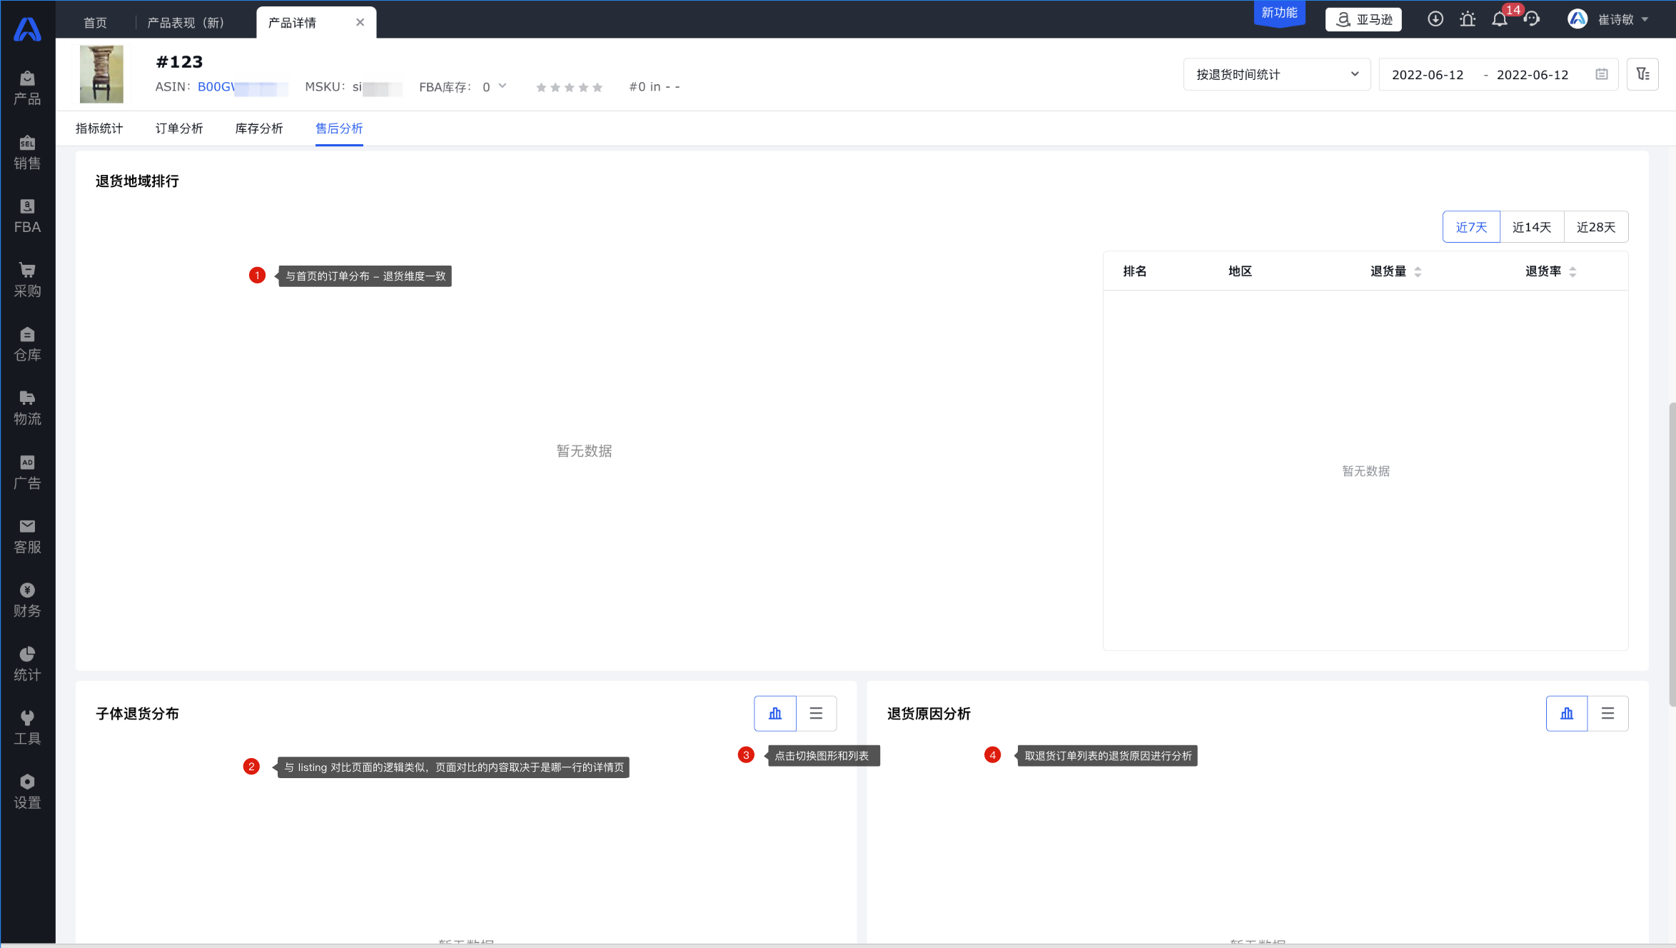The width and height of the screenshot is (1676, 948).
Task: Expand the FBA库存 chevron
Action: tap(503, 86)
